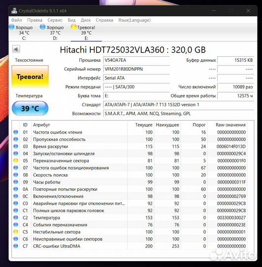Click the status icon for События переназначения
This screenshot has height=267, width=262.
(16, 225)
